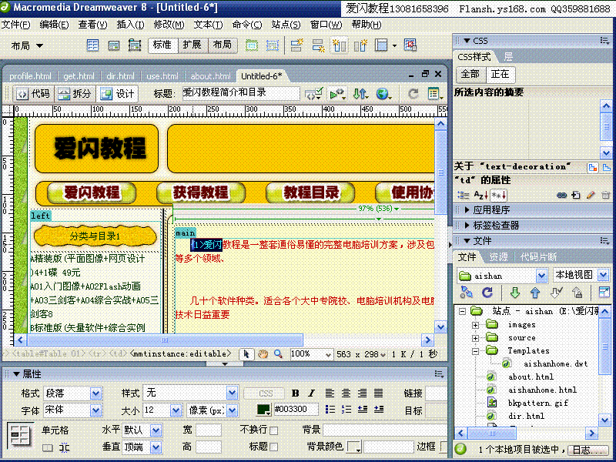The width and height of the screenshot is (616, 462).
Task: Switch to Standard mode button
Action: (x=163, y=45)
